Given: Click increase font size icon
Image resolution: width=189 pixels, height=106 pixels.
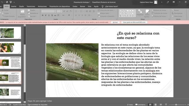Looking at the screenshot, I should 64,11.
